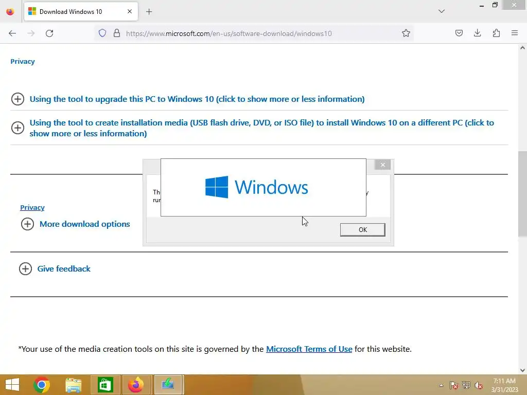Screen dimensions: 527x395
Task: Click the scrollbar down arrow
Action: [x=522, y=370]
